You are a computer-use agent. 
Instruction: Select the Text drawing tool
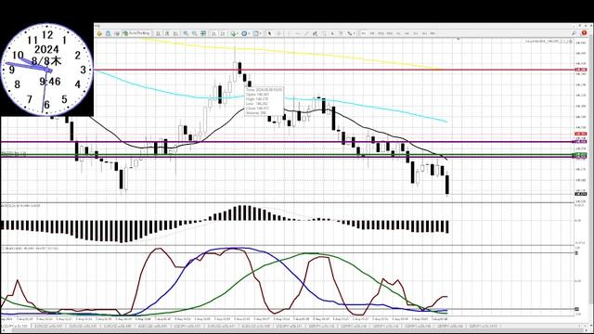click(x=332, y=33)
